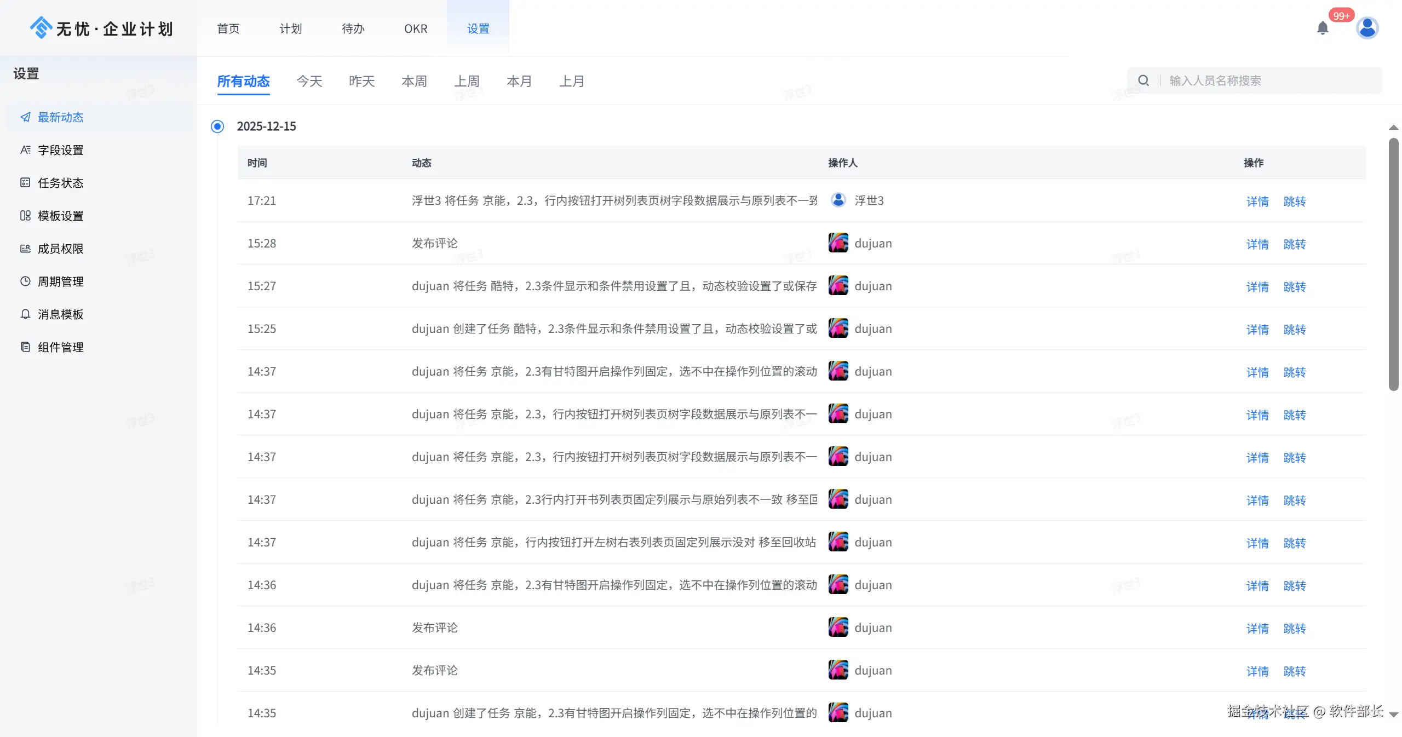The image size is (1402, 737).
Task: Click the 浮世3 operator avatar
Action: (838, 200)
